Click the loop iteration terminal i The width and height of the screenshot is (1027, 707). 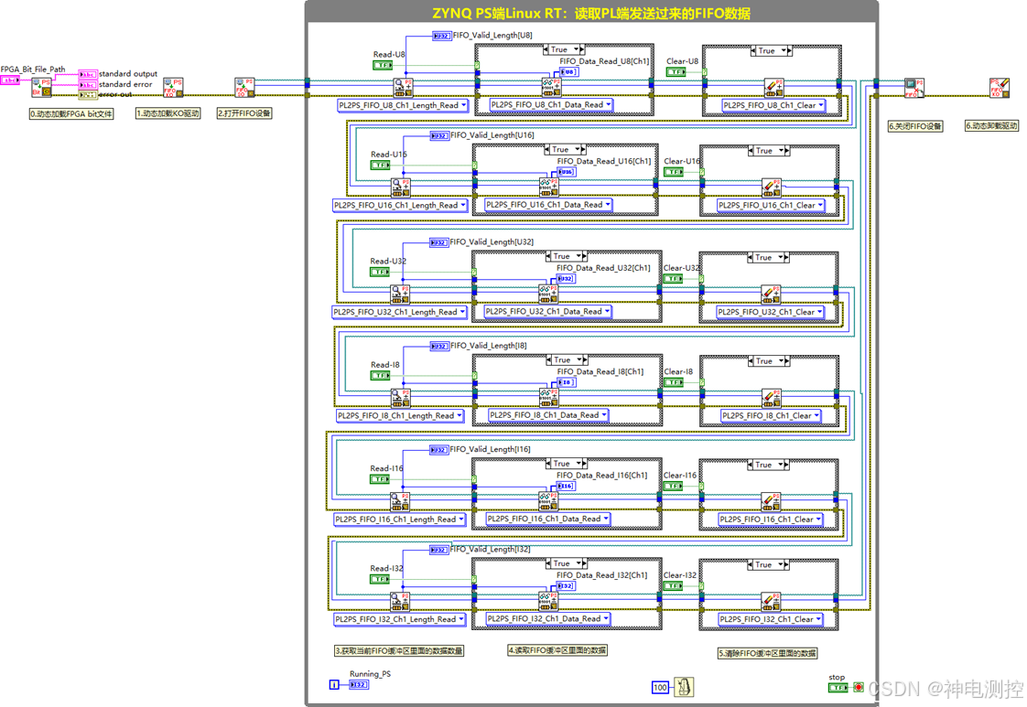click(334, 685)
